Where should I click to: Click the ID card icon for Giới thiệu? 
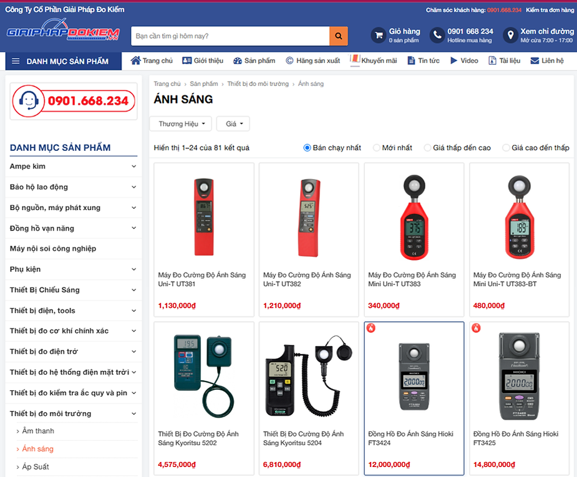pos(187,60)
